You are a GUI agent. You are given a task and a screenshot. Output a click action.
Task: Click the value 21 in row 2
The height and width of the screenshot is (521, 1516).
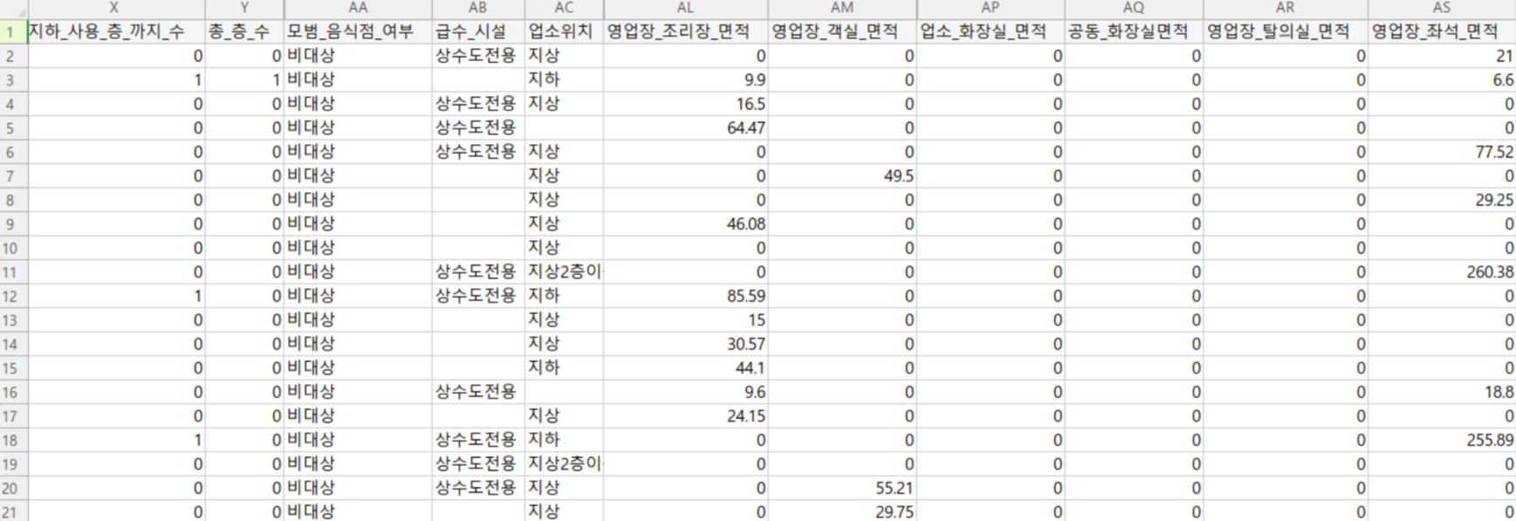coord(1505,56)
